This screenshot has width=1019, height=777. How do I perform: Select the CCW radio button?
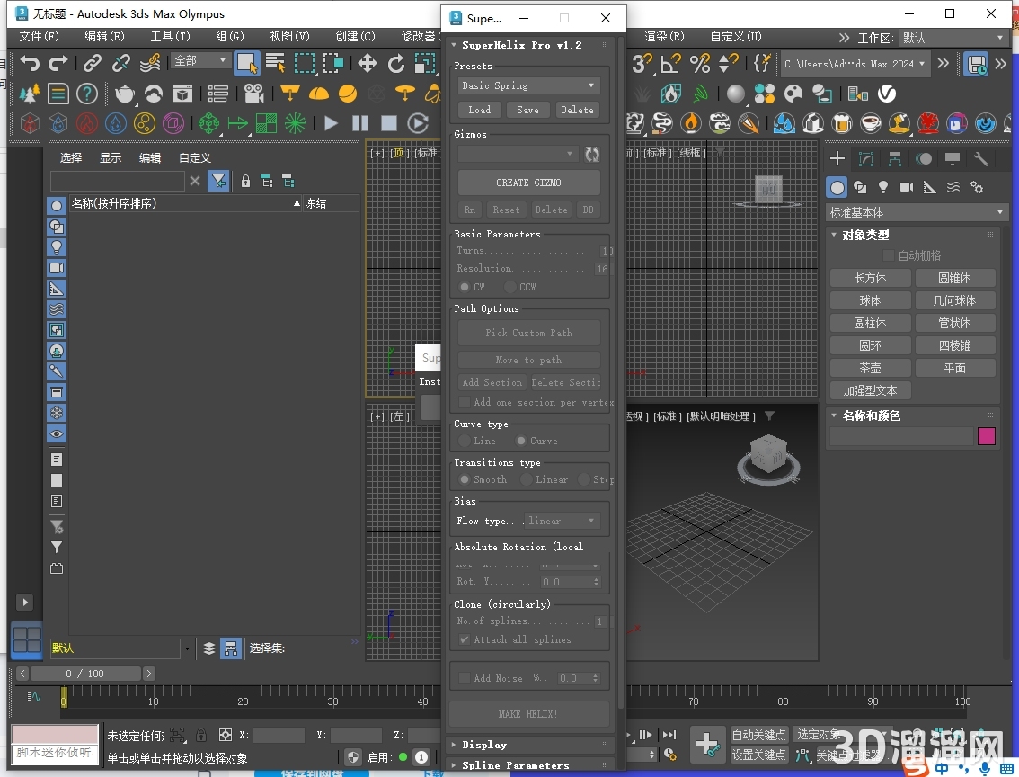pos(510,287)
